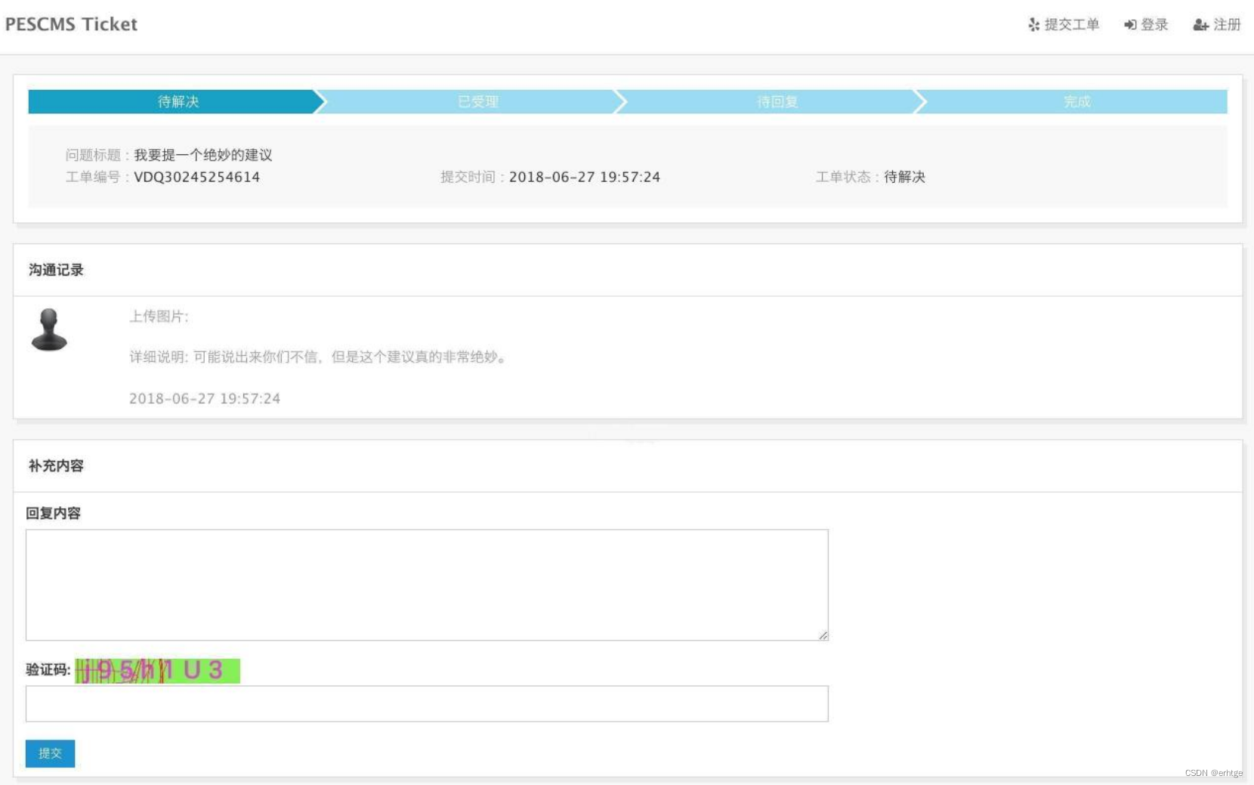Select the 待解决 progress step

click(x=175, y=101)
